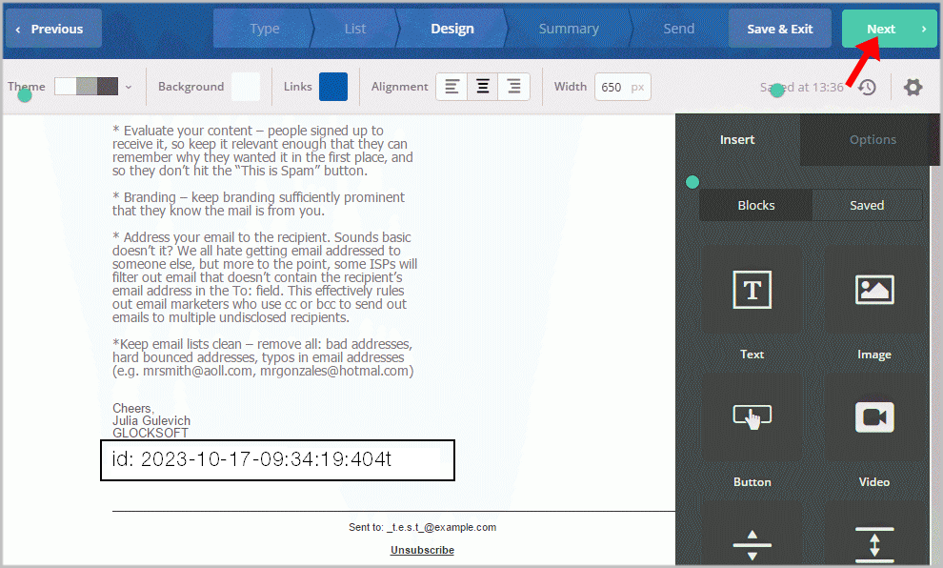Go back with the Previous button

tap(53, 29)
